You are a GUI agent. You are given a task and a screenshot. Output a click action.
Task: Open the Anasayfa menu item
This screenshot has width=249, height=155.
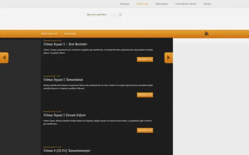124,4
